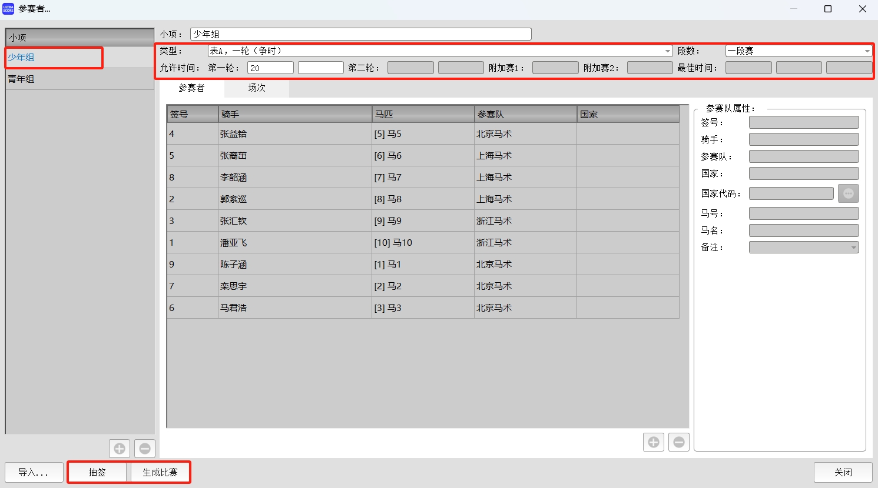Open the 导入... dialog

click(34, 472)
